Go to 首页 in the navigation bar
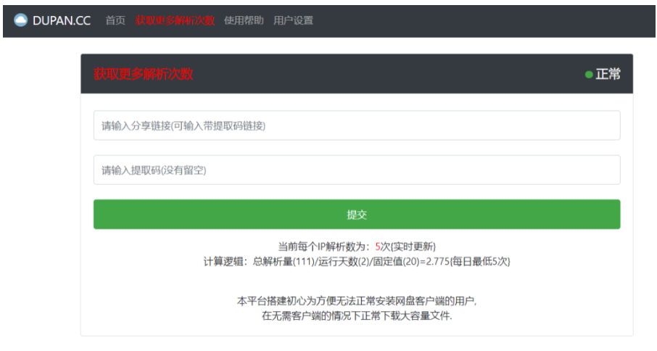This screenshot has height=351, width=657. (x=115, y=20)
